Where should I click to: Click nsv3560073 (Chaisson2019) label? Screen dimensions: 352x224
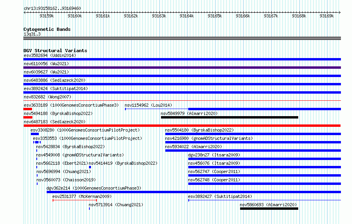point(66,180)
